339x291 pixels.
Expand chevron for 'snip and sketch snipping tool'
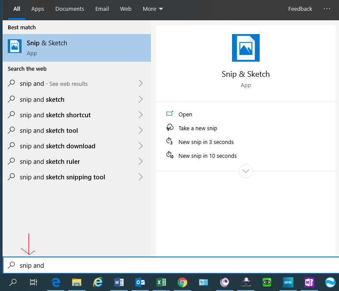click(x=141, y=177)
